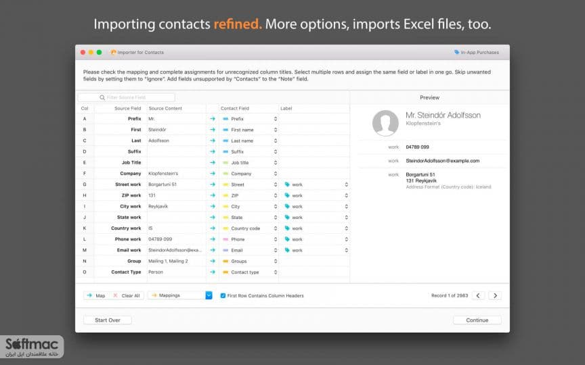Click the Source Field column header
The width and height of the screenshot is (585, 365).
[x=127, y=108]
